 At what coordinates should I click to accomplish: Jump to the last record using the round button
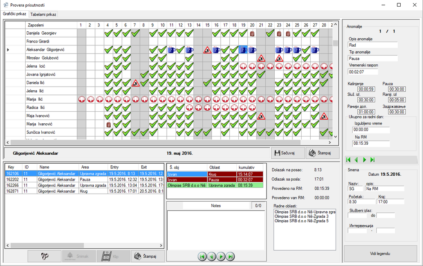pos(230,257)
